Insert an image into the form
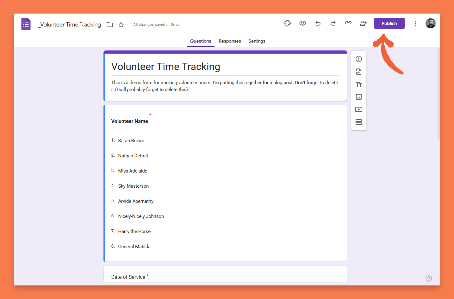This screenshot has height=299, width=454. point(359,97)
